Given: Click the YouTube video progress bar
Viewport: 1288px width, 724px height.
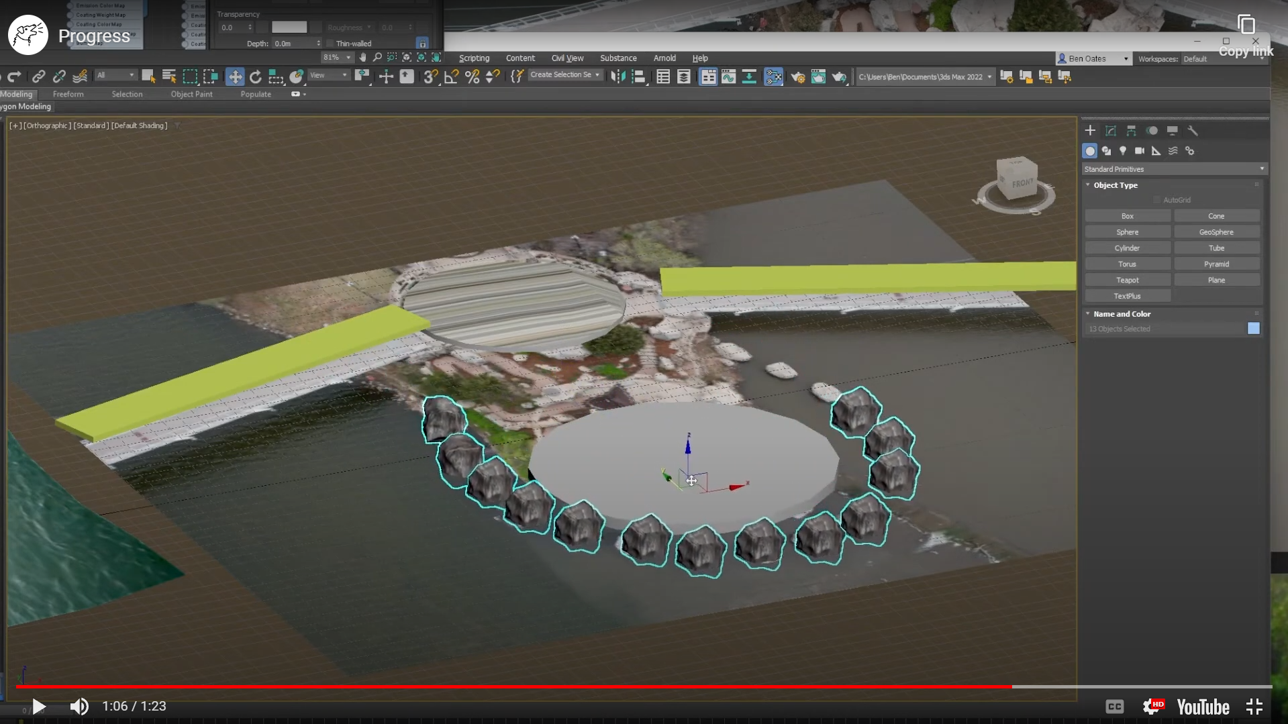Looking at the screenshot, I should [x=644, y=686].
